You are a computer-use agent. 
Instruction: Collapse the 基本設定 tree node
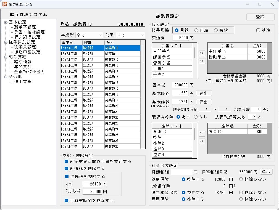(6, 22)
